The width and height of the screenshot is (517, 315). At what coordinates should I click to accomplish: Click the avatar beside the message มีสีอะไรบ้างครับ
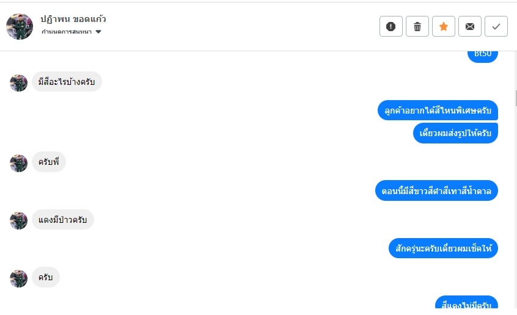19,83
